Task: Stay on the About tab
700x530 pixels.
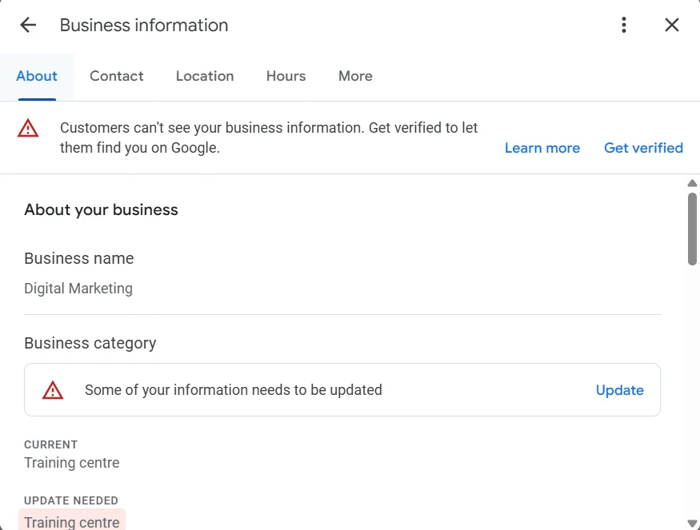Action: [36, 76]
